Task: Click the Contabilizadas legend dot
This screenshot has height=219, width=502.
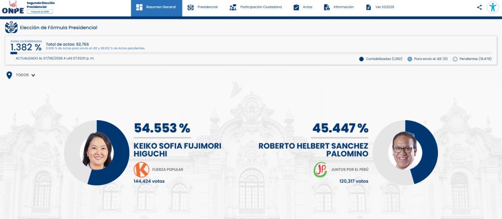Action: click(361, 59)
